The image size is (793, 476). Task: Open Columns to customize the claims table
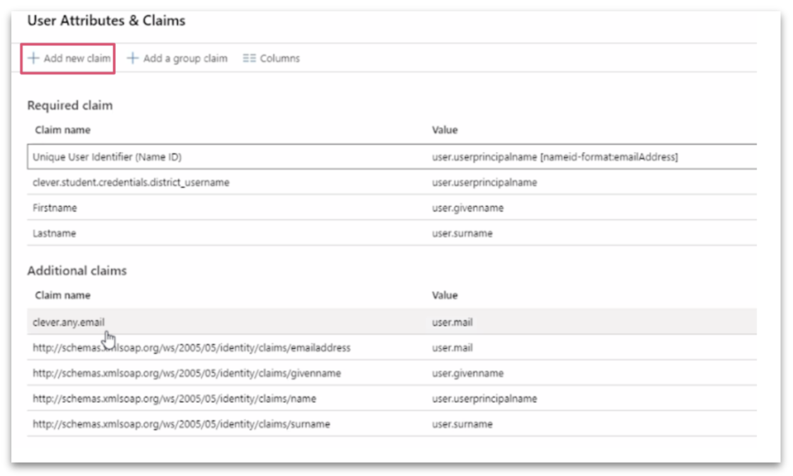(271, 58)
